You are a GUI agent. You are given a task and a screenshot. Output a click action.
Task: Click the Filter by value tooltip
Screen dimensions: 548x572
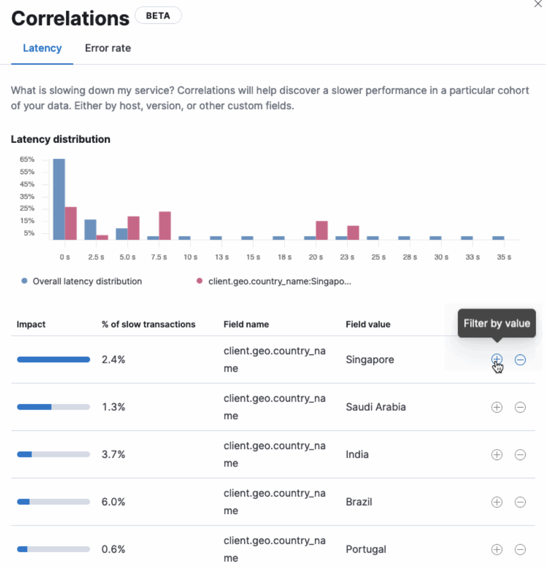496,323
